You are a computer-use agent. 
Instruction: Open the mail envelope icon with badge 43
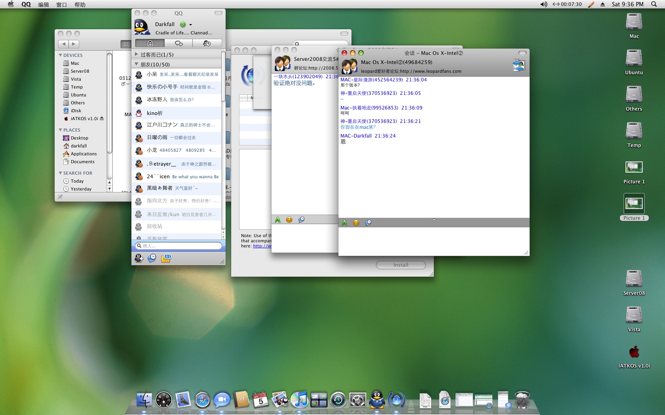point(166,258)
